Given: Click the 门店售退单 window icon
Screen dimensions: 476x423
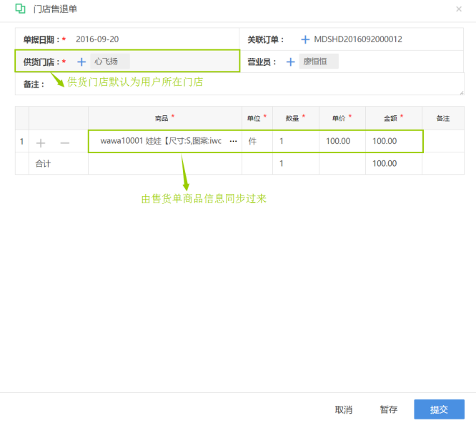Looking at the screenshot, I should tap(20, 9).
